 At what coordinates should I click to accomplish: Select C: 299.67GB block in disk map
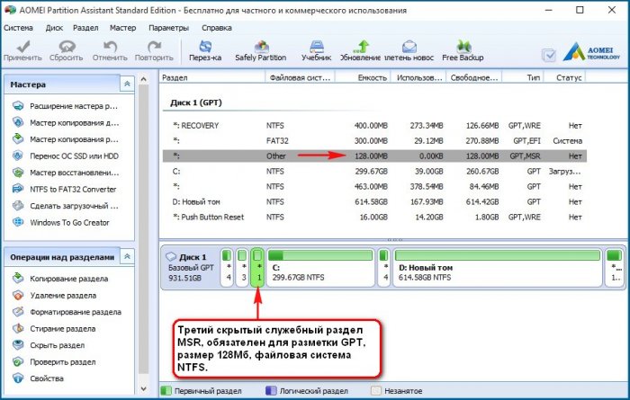tap(320, 267)
